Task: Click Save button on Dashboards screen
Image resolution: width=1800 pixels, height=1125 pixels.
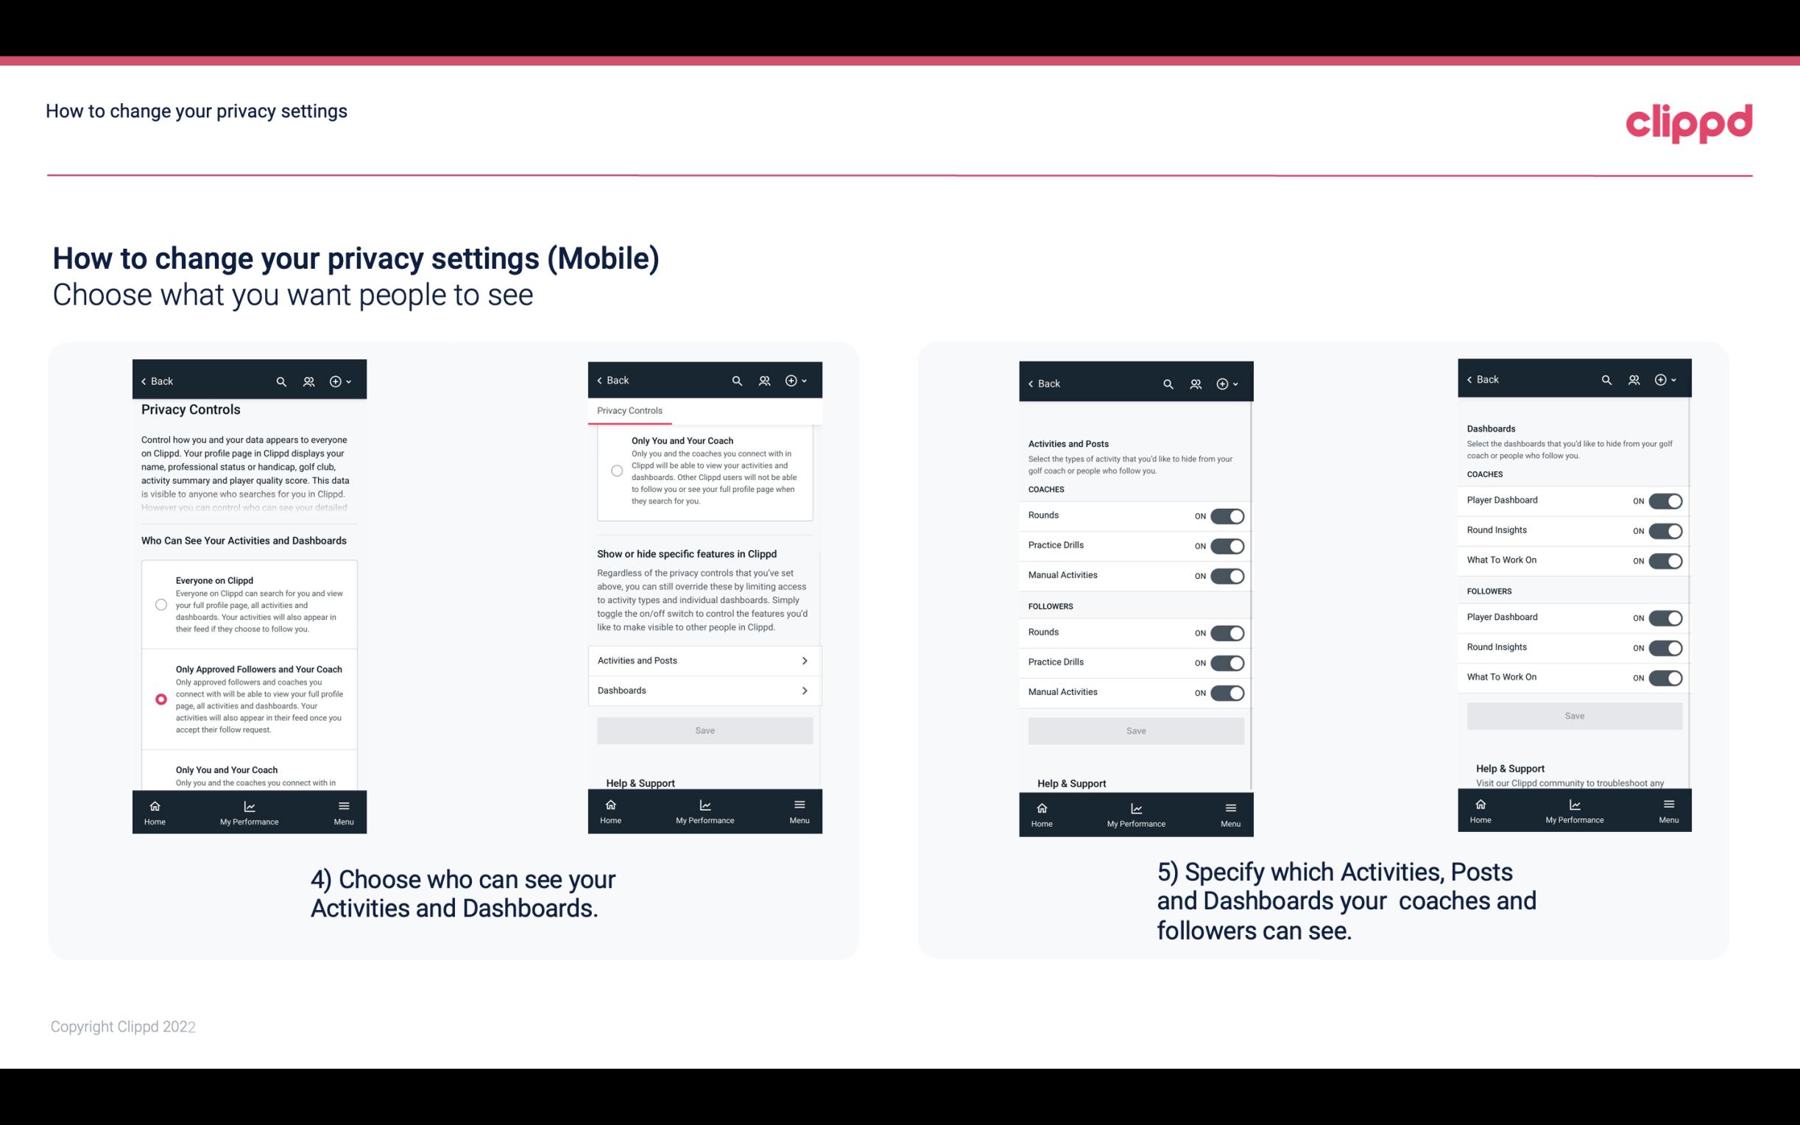Action: pos(1573,716)
